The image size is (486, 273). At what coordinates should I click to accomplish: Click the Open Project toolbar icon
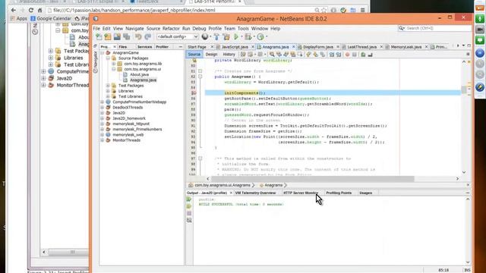coord(117,37)
